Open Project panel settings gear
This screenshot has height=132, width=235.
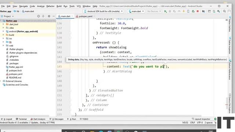[x=49, y=16]
